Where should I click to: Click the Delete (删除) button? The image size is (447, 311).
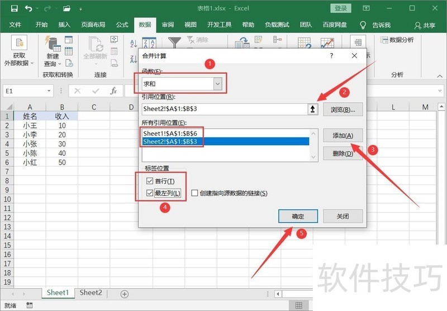click(343, 154)
